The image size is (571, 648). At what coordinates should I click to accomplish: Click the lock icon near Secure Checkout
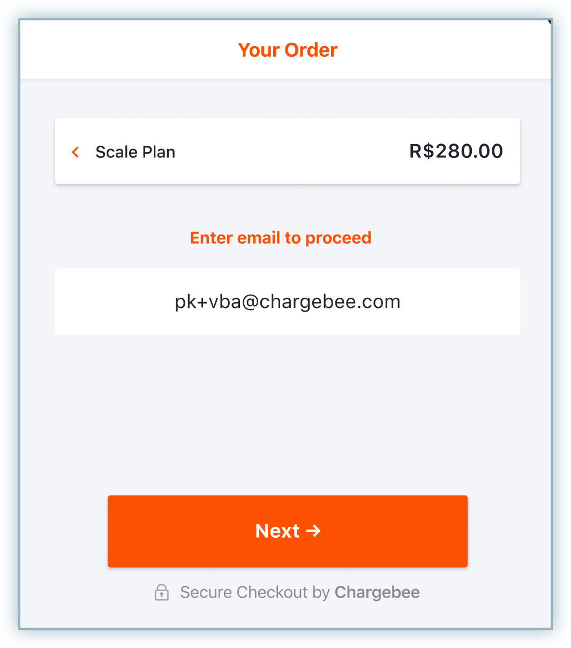pyautogui.click(x=161, y=592)
